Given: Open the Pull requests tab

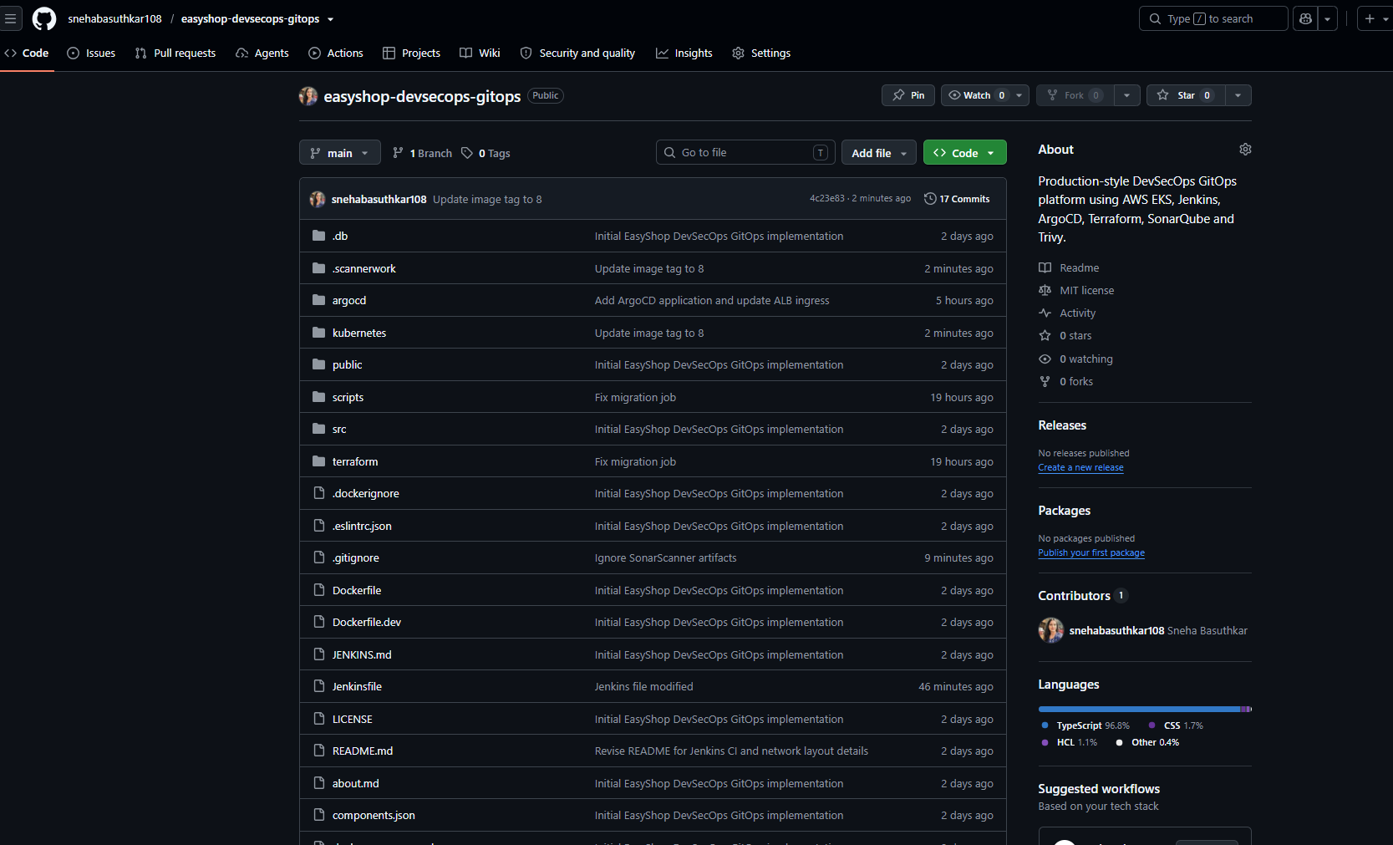Looking at the screenshot, I should pyautogui.click(x=175, y=53).
